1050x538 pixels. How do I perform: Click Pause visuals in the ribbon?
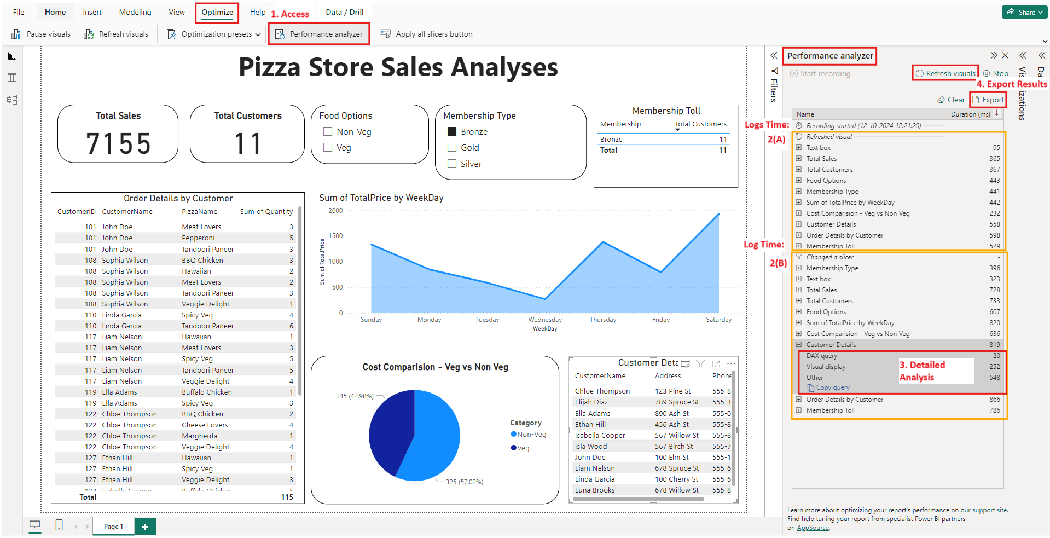[41, 34]
